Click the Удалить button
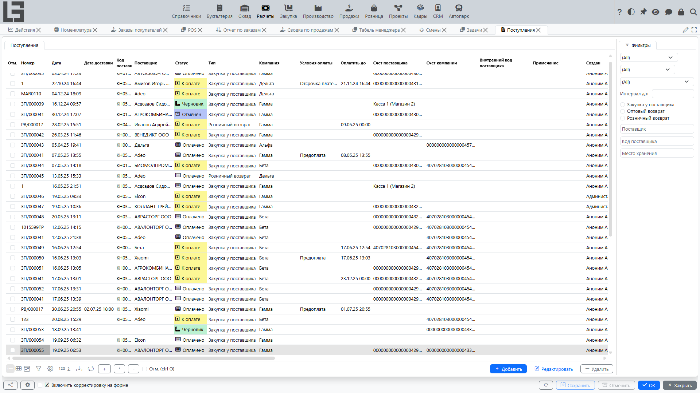The height and width of the screenshot is (393, 700). tap(596, 369)
